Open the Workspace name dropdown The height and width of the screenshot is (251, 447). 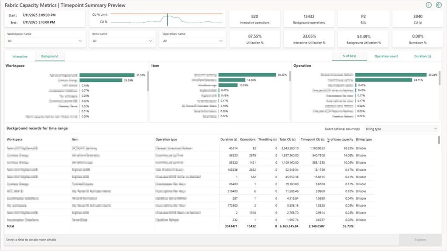[45, 41]
